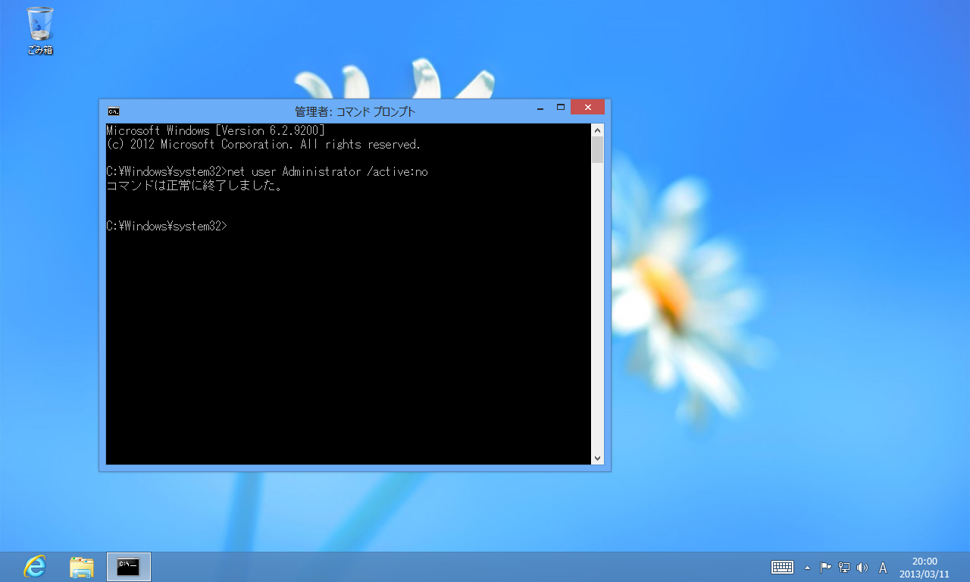Close the 管理者: コマンド プロンプト window

click(x=587, y=108)
